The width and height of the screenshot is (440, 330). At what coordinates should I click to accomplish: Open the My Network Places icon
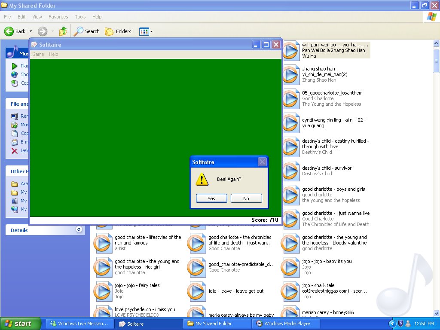point(15,209)
